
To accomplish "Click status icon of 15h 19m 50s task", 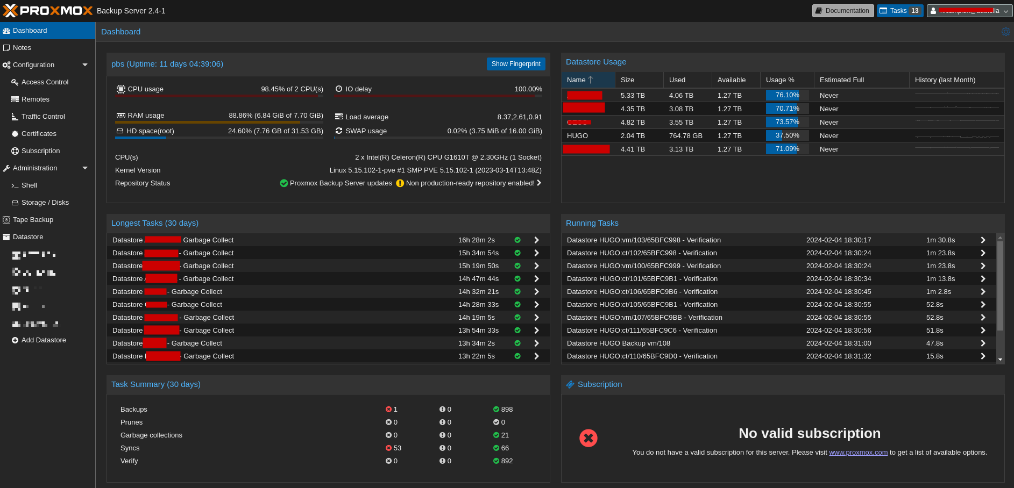I will tap(517, 266).
